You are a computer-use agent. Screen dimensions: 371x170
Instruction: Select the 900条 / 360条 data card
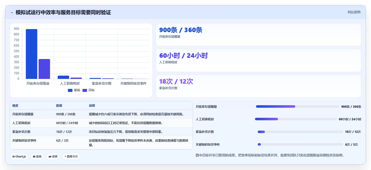pos(258,35)
